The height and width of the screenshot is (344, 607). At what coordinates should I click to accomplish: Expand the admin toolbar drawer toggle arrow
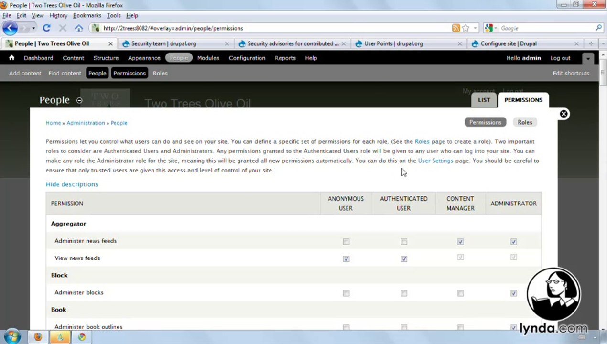[588, 59]
